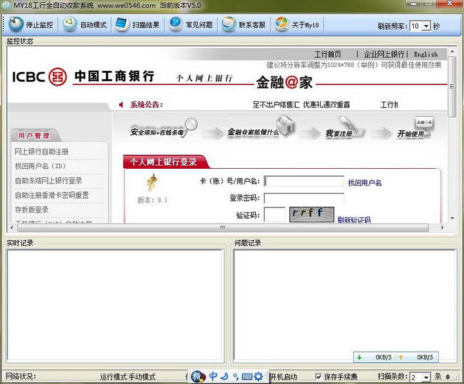464x384 pixels.
Task: Click 运行模式:手动模式 status text
Action: point(128,377)
